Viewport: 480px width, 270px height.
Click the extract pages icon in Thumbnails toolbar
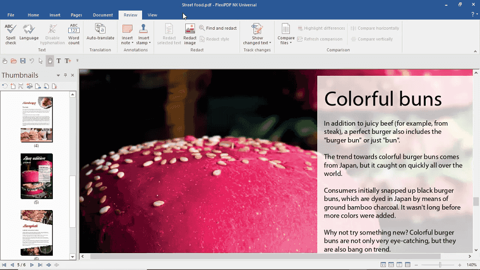coord(37,86)
